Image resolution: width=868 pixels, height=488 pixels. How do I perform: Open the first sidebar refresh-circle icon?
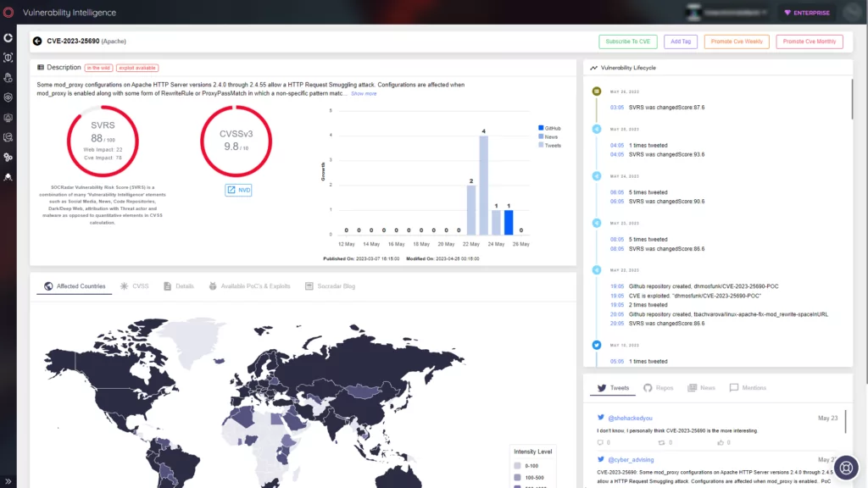[x=8, y=37]
